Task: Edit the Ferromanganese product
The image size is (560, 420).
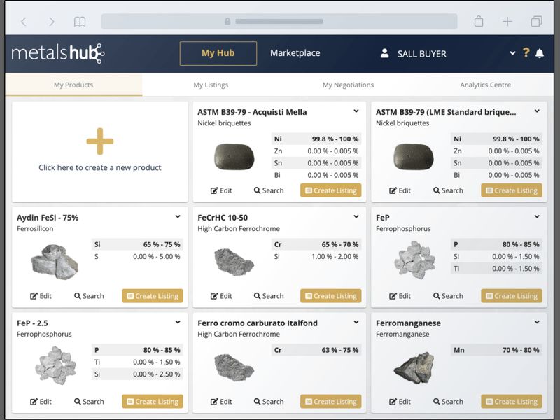Action: pyautogui.click(x=400, y=402)
